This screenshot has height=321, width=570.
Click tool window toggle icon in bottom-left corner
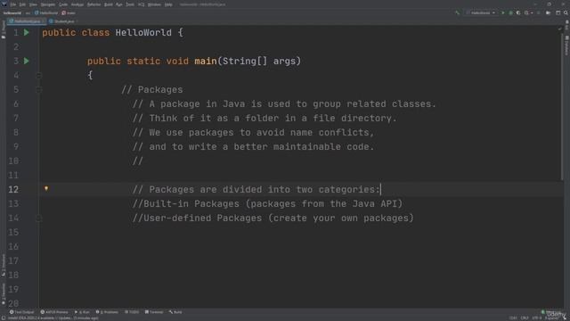(3, 317)
